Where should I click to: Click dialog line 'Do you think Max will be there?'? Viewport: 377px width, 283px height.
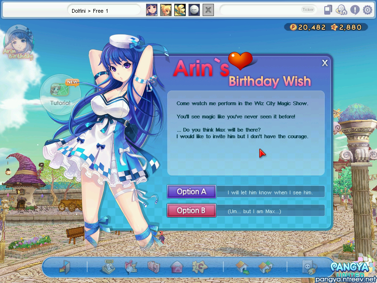point(221,130)
